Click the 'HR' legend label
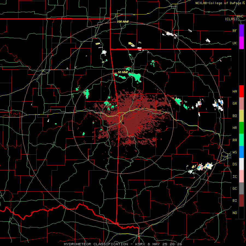Screen dimensions: 246x246 [235, 128]
